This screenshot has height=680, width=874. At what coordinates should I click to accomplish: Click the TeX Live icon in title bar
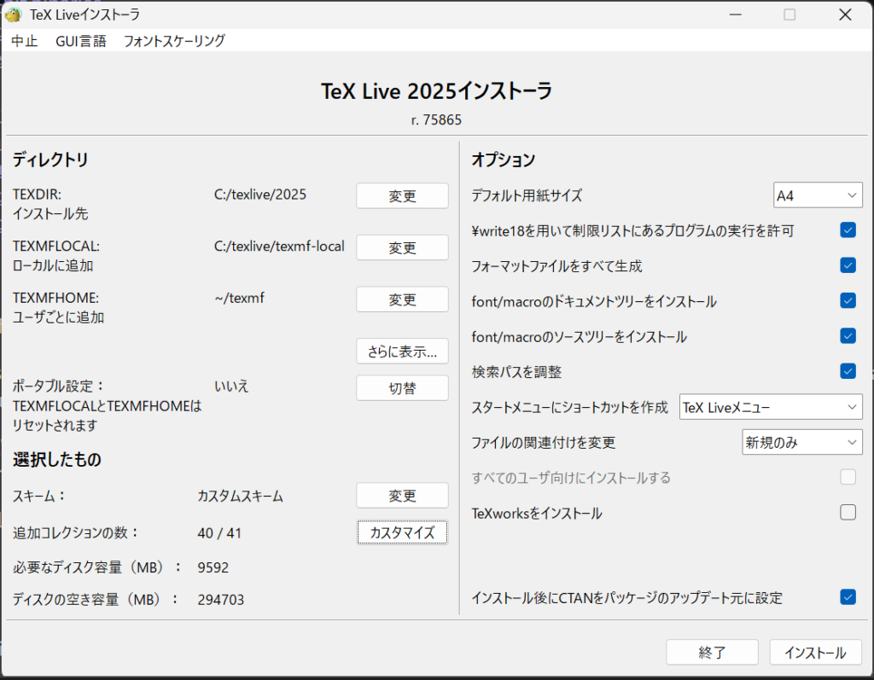tap(14, 15)
